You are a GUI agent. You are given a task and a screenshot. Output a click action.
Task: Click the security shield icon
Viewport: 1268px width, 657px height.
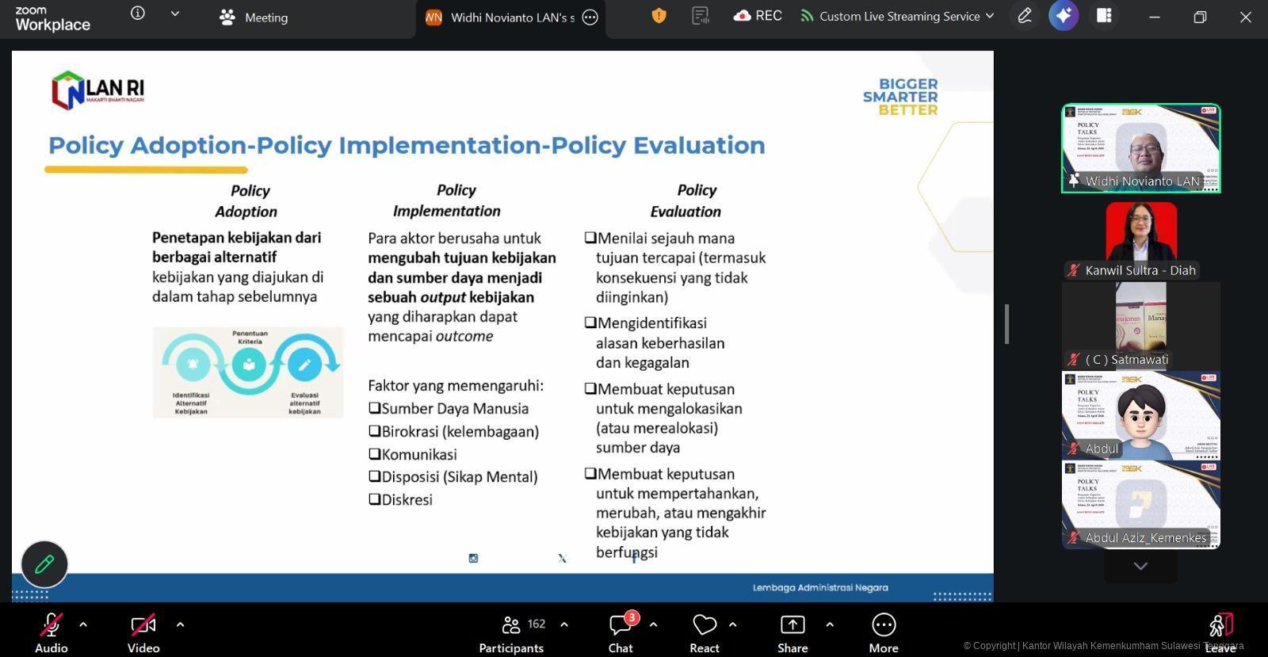[659, 16]
